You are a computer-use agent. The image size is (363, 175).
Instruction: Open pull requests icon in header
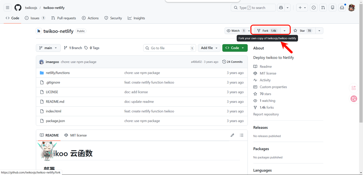[323, 8]
